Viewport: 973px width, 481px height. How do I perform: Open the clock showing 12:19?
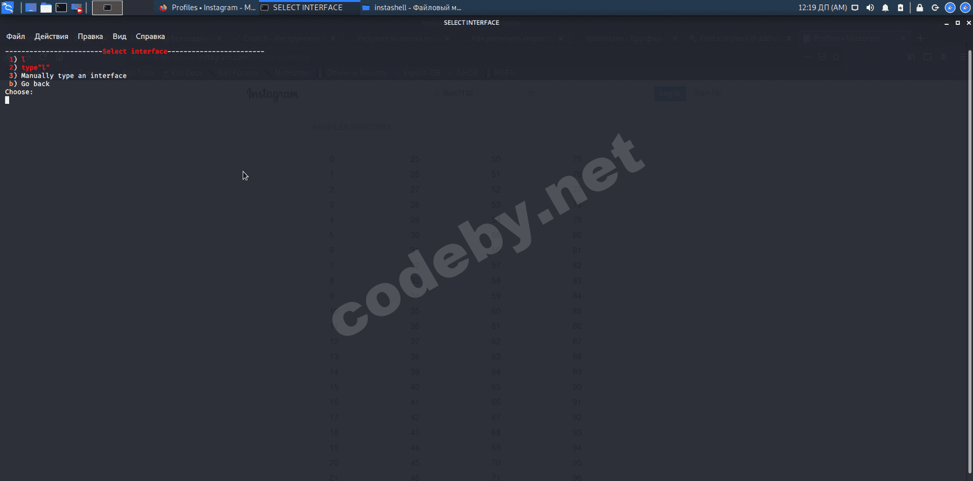click(822, 8)
